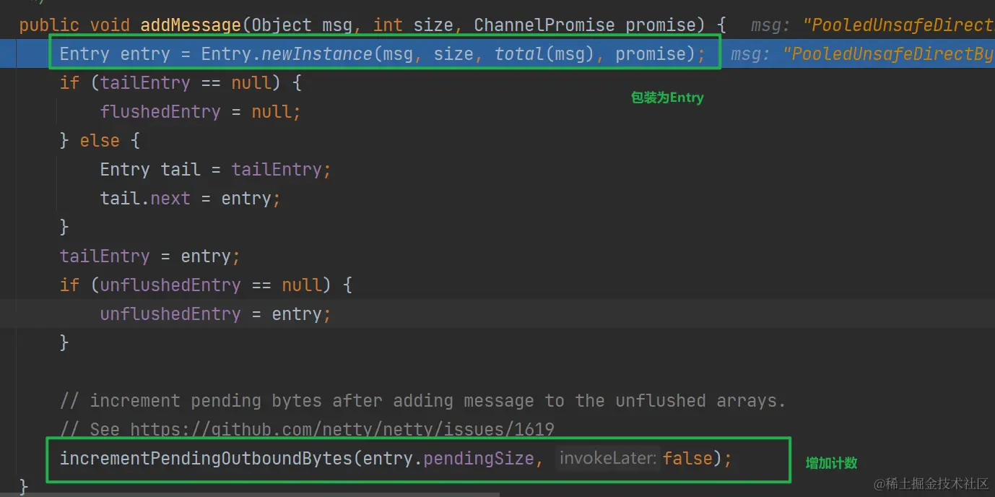Click 'total' in the newInstance arguments

[x=518, y=54]
